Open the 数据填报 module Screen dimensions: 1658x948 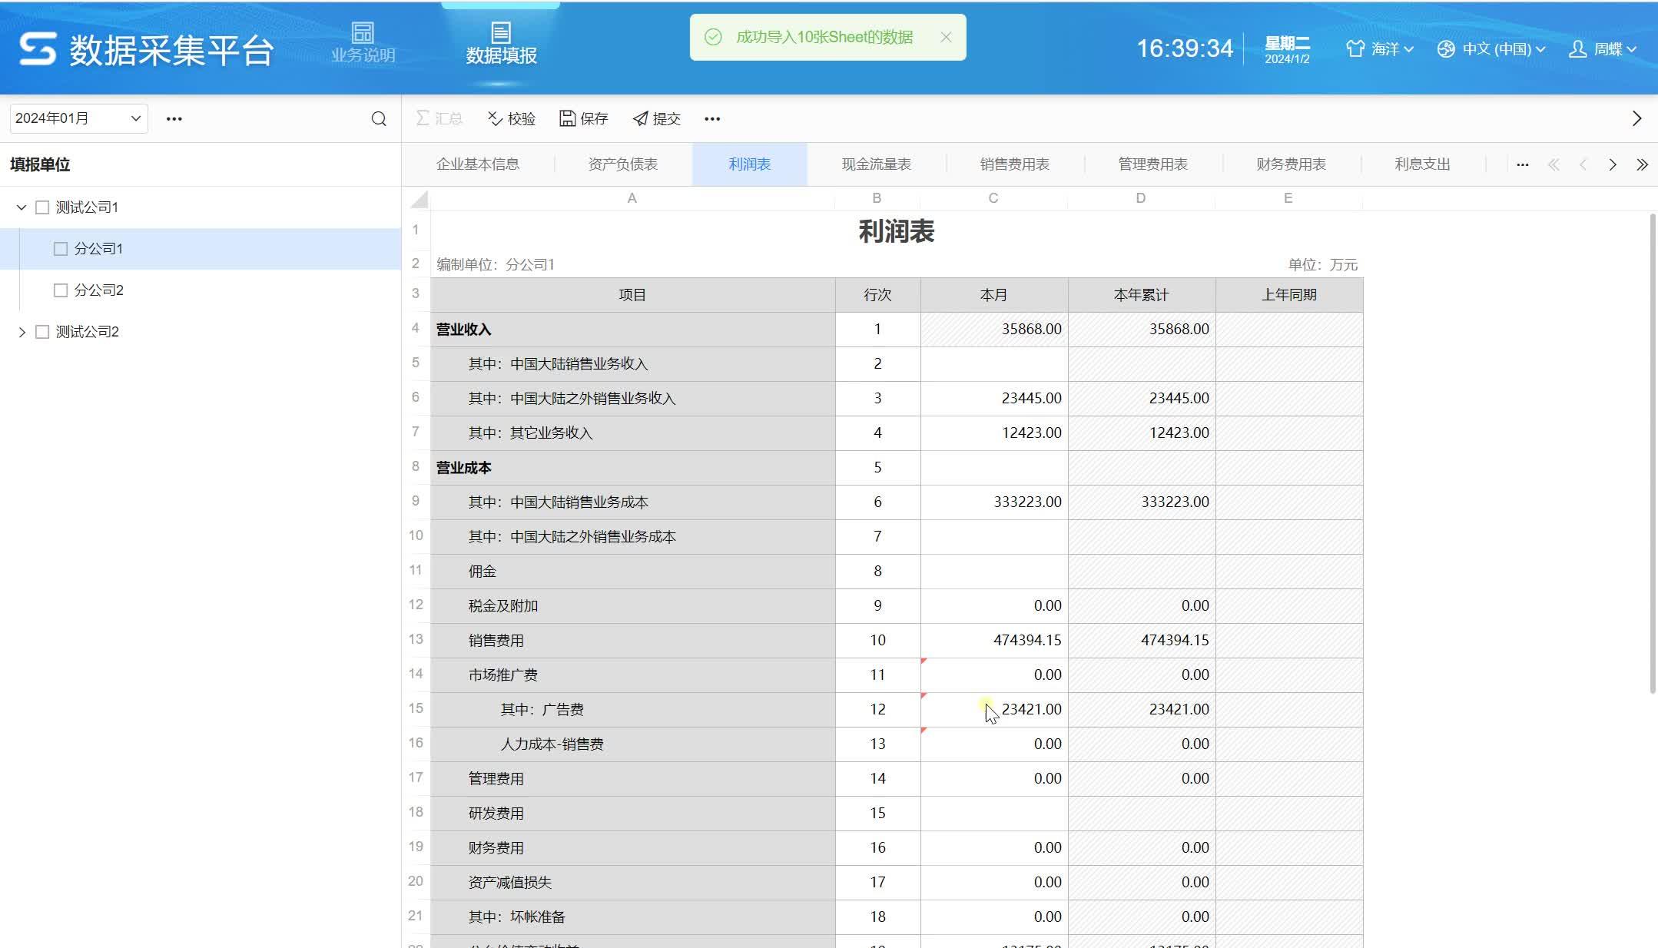tap(501, 44)
